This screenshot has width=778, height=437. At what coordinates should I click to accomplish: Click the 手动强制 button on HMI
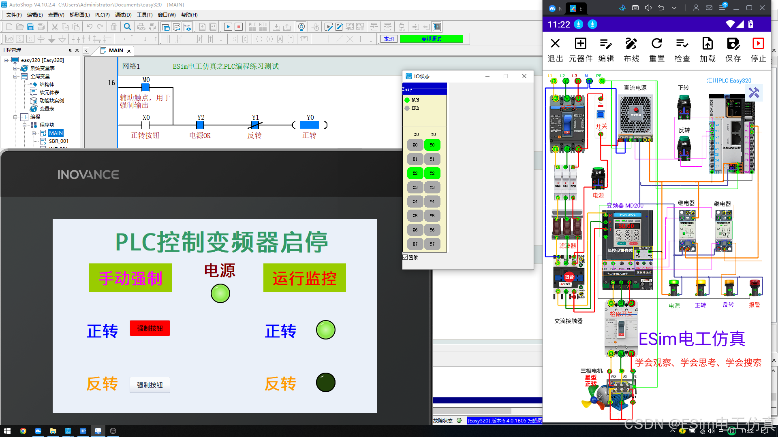click(x=130, y=278)
